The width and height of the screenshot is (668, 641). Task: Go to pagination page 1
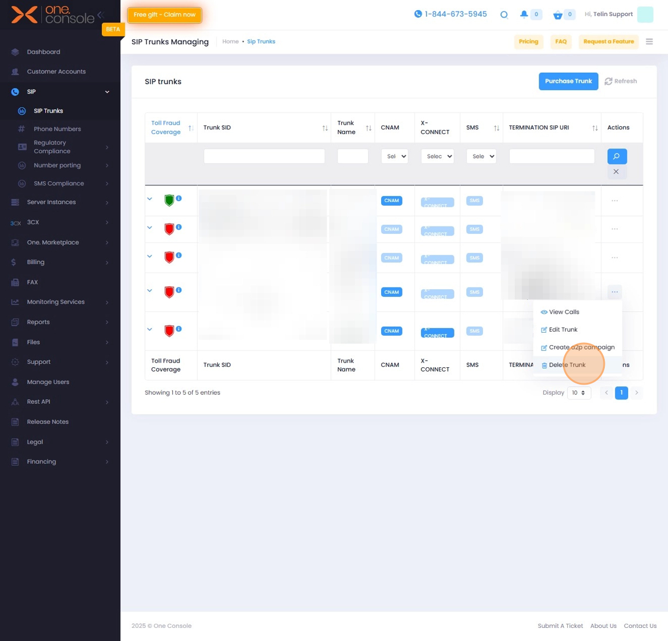pos(621,393)
